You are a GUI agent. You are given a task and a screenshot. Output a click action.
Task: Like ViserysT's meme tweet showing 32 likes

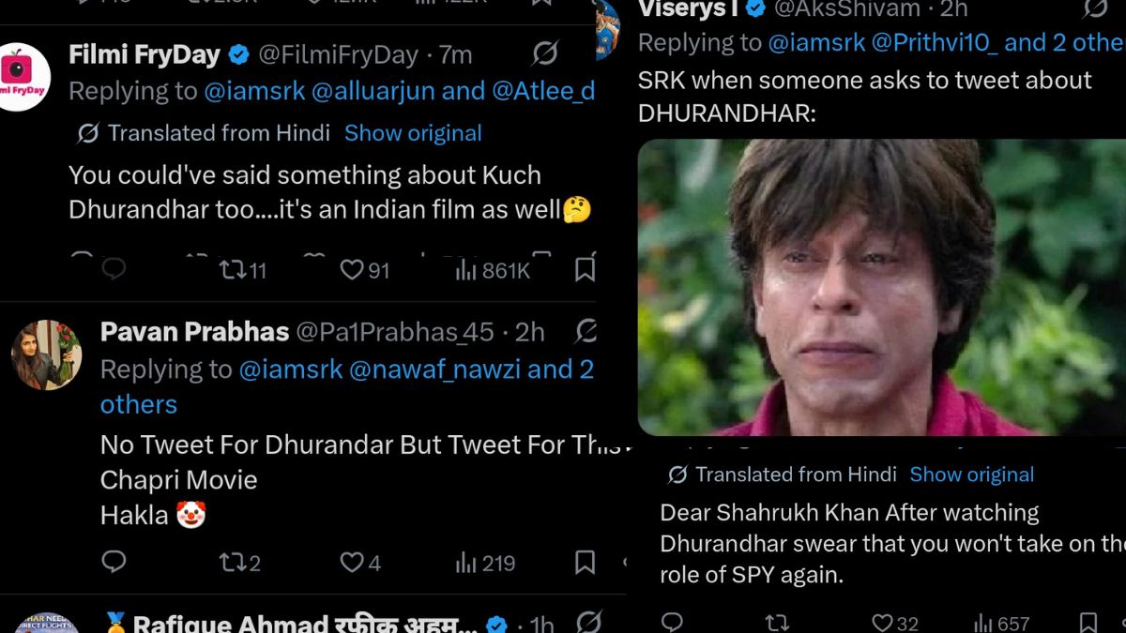[x=882, y=621]
